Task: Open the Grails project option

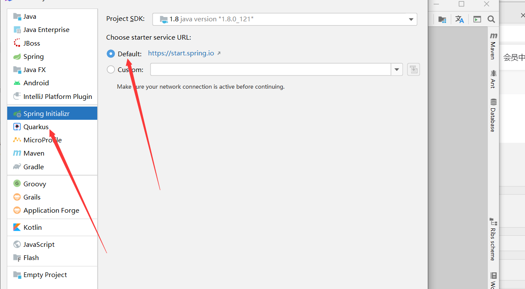Action: tap(31, 197)
